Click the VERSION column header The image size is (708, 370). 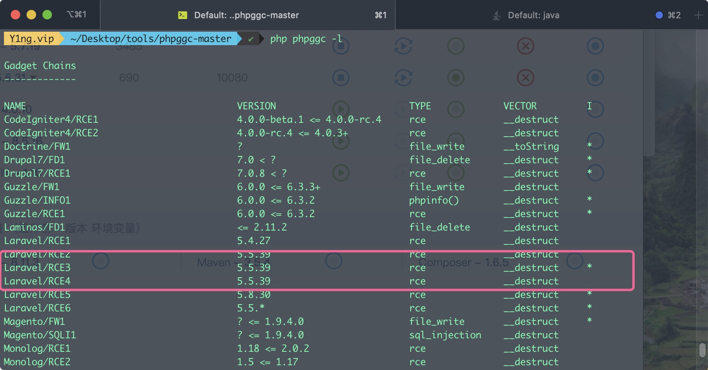(256, 106)
